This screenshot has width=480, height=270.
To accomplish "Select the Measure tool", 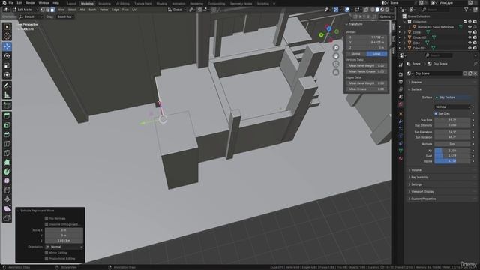I will tap(7, 95).
